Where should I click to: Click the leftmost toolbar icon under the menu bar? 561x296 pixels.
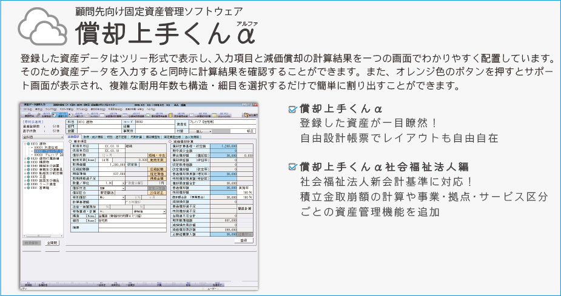[28, 114]
